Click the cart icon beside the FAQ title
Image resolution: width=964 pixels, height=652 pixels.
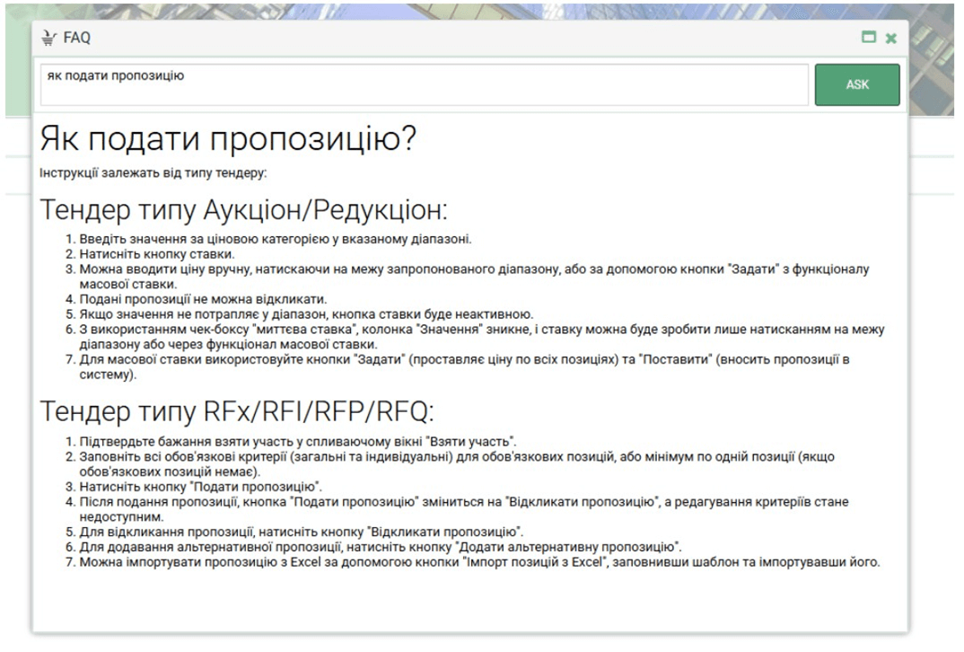click(48, 38)
